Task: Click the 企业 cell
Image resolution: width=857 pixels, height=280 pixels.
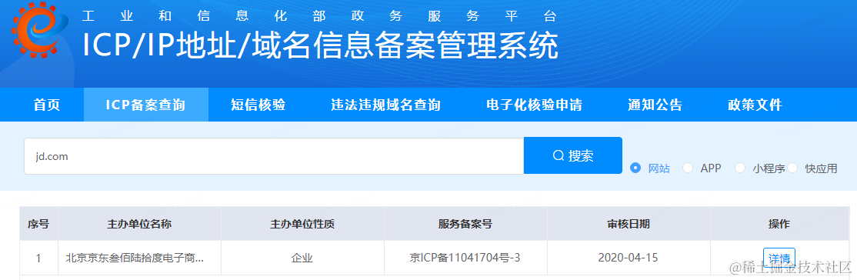Action: (x=302, y=258)
